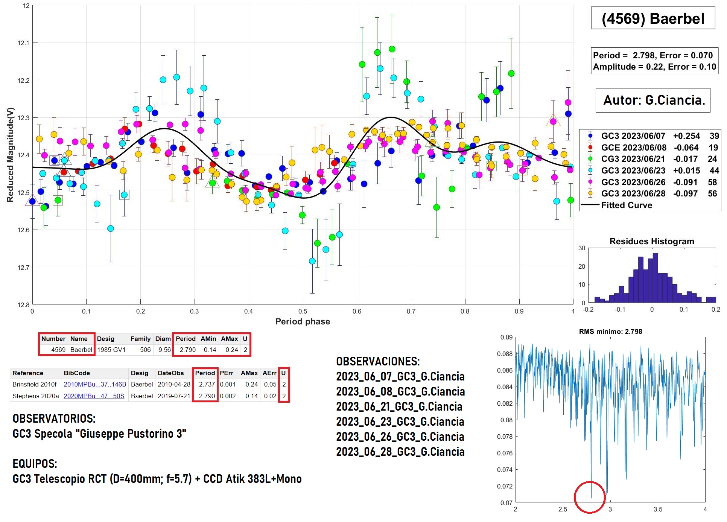Click the DateObs cell 2010-04-28
727x522 pixels.
click(174, 384)
